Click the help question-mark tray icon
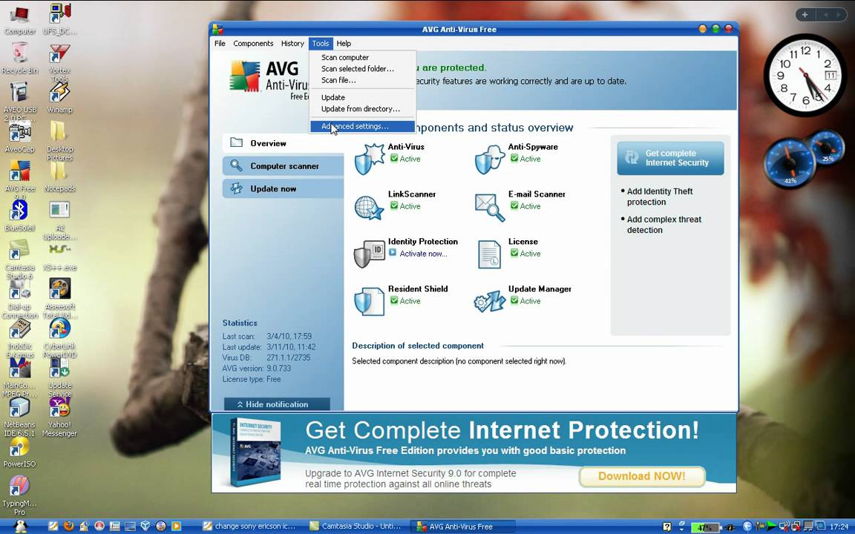 click(667, 527)
